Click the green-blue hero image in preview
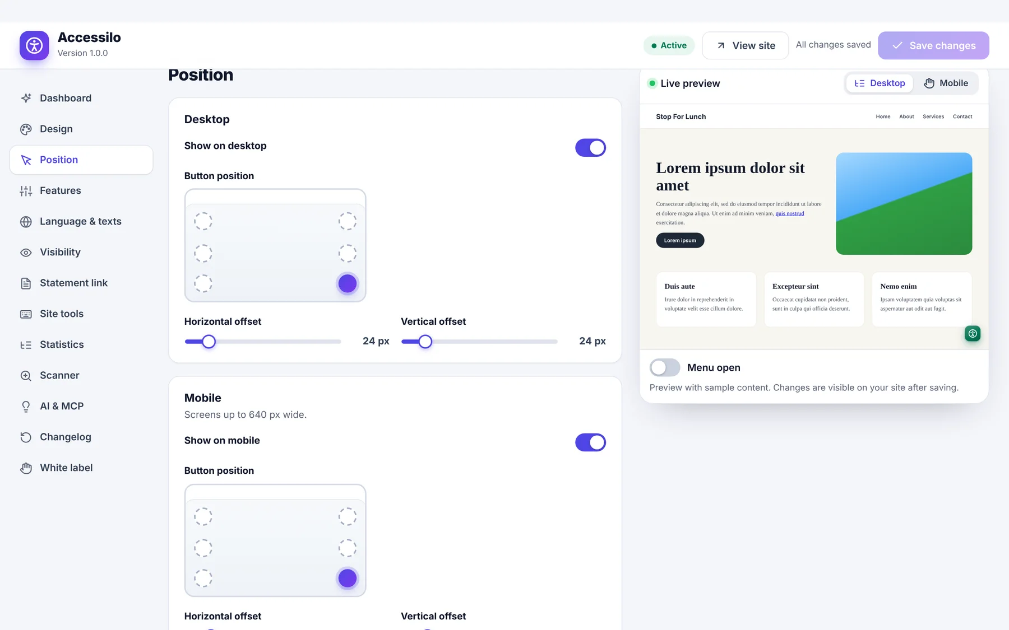The image size is (1009, 630). 904,204
